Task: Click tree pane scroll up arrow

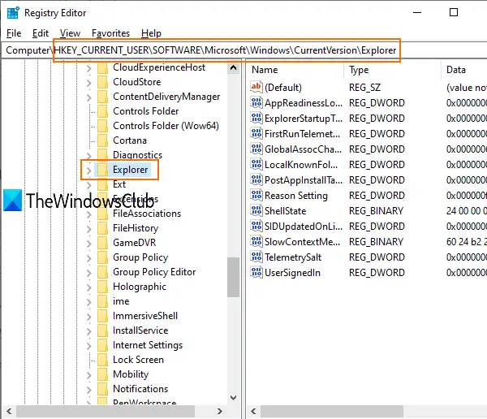Action: coord(234,67)
